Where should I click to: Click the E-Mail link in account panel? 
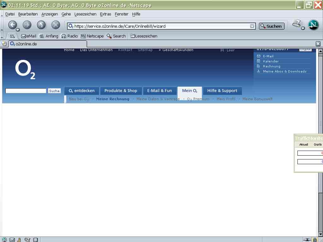(268, 56)
